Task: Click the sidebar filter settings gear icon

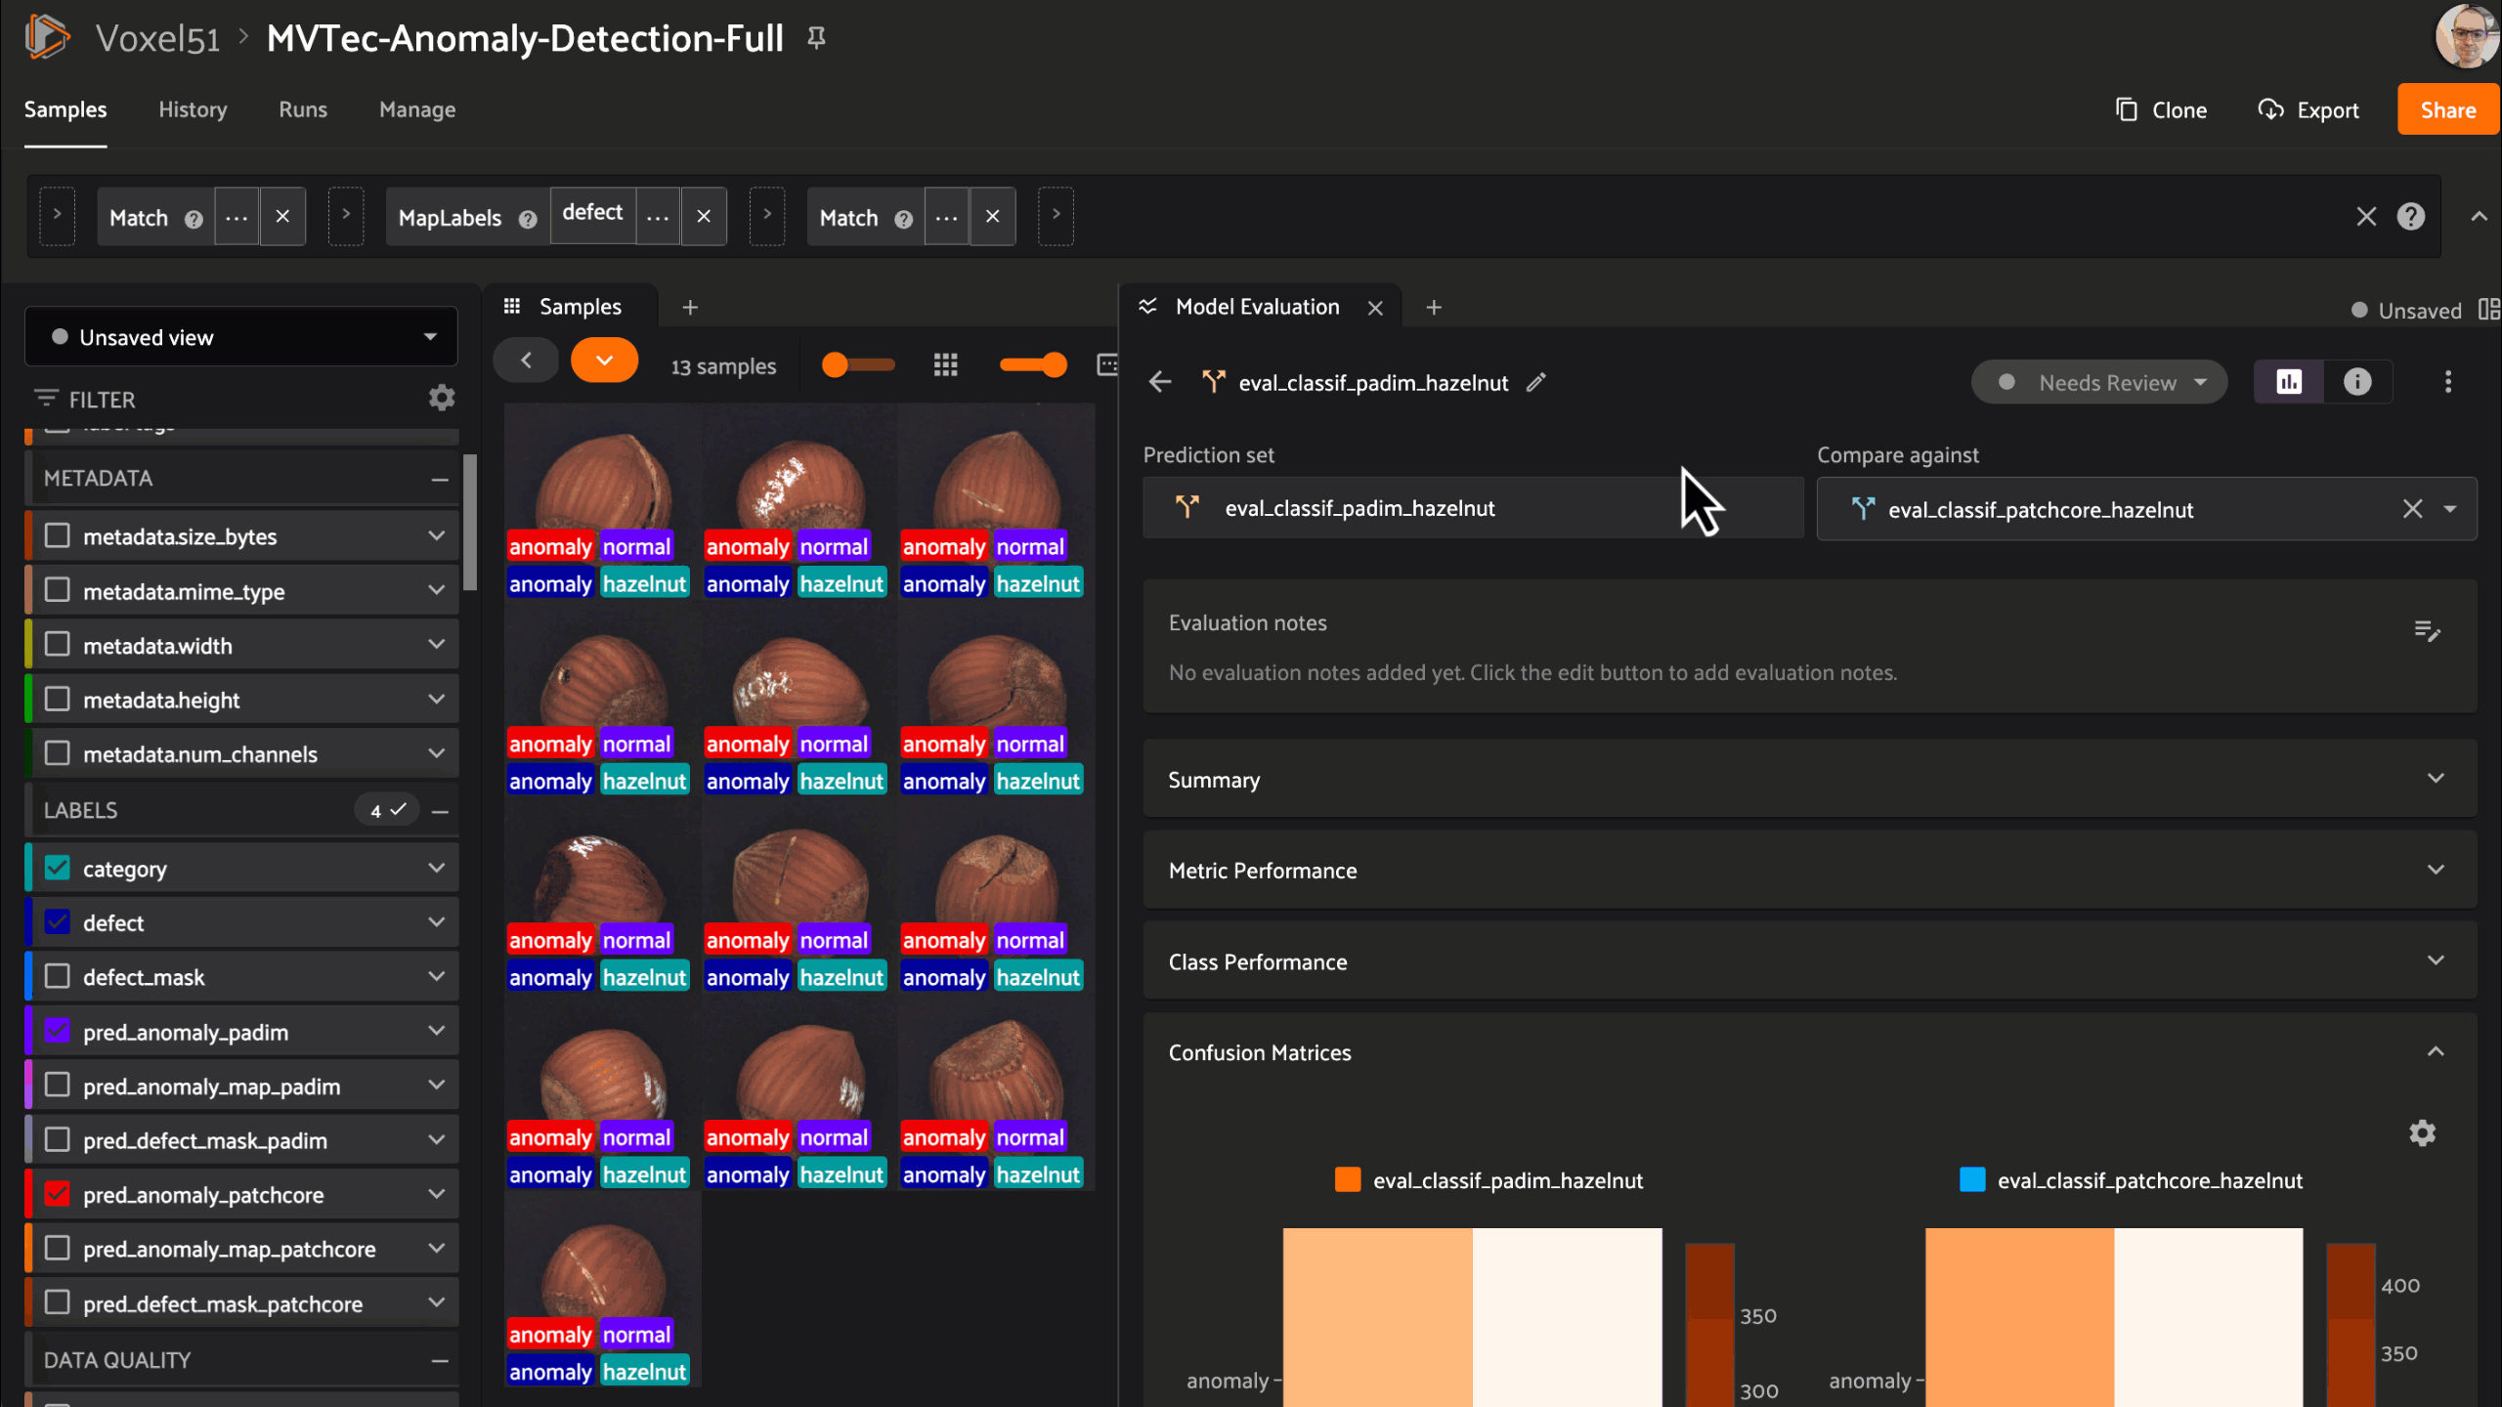Action: tap(442, 398)
